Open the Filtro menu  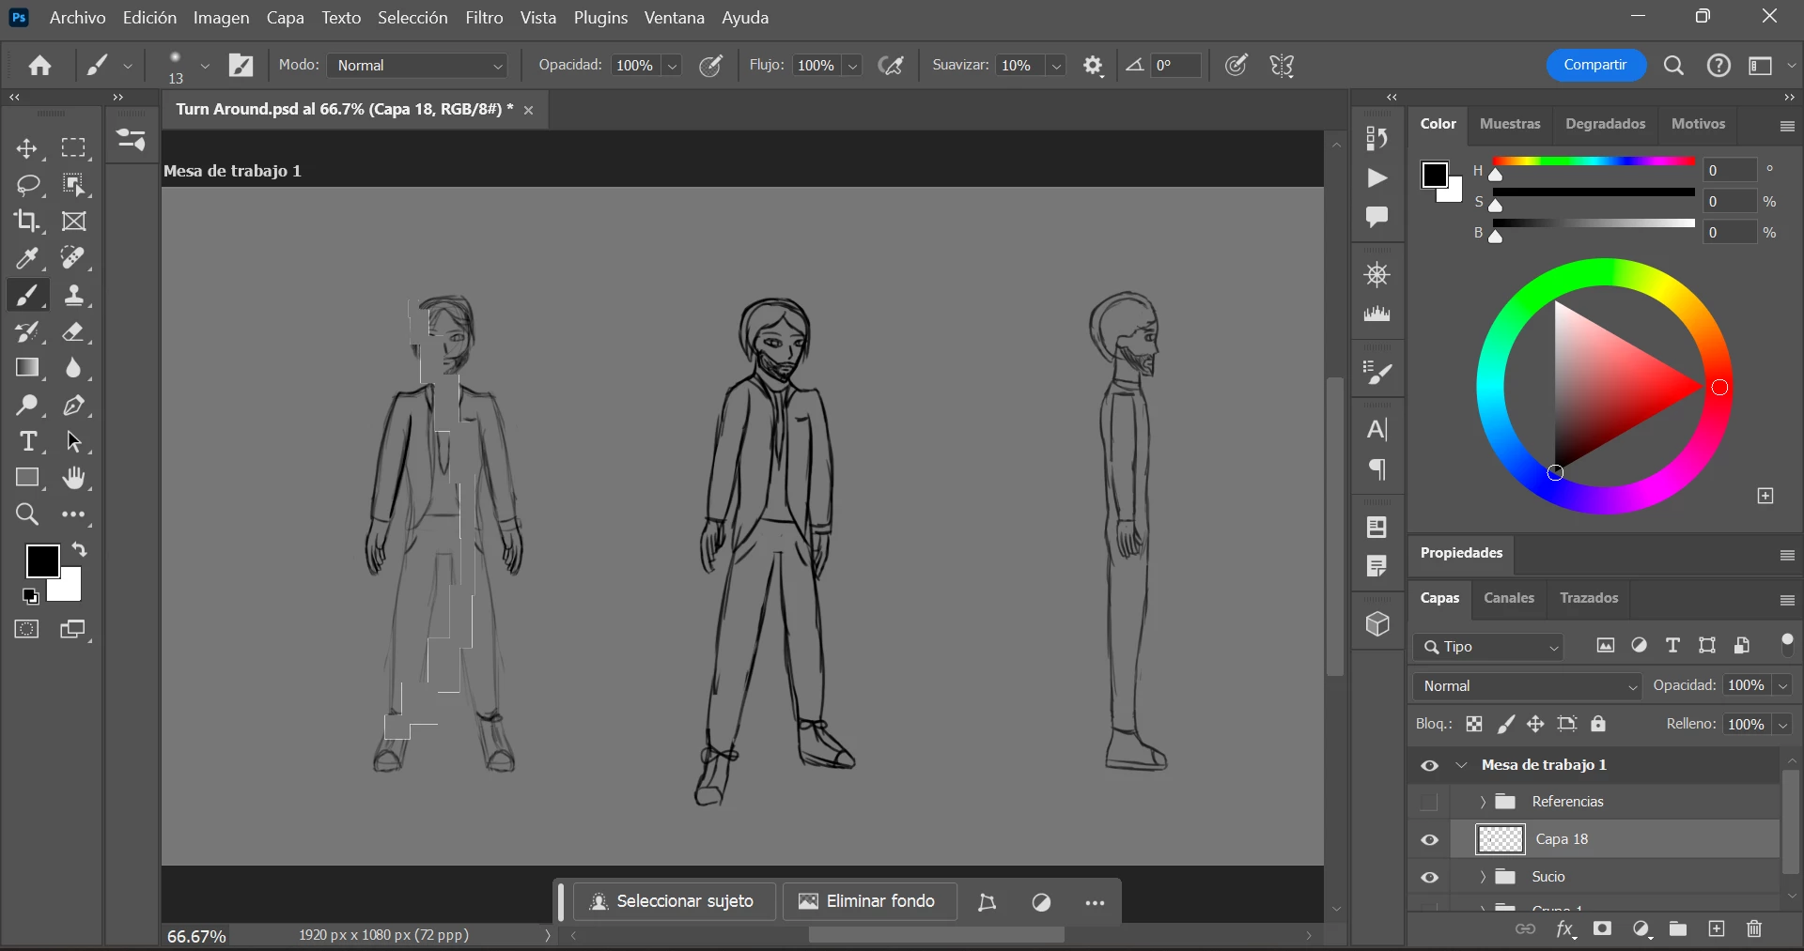click(x=484, y=18)
